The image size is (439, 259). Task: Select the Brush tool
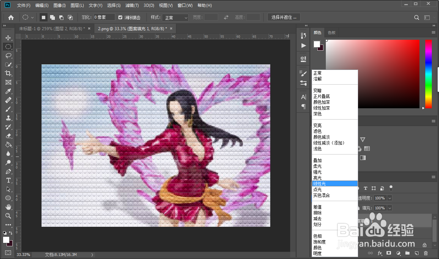8,109
